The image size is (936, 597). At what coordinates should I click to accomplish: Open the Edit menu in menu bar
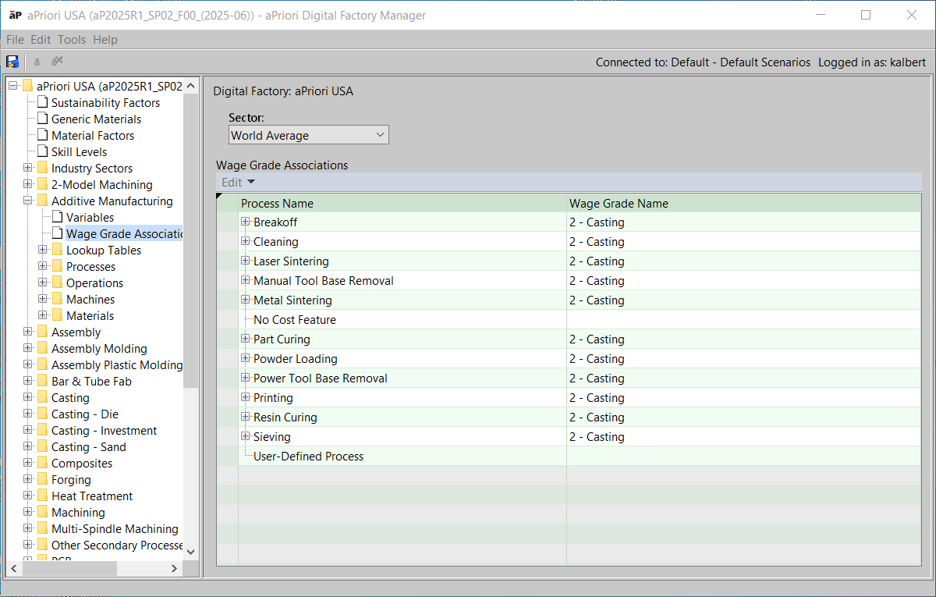click(41, 39)
